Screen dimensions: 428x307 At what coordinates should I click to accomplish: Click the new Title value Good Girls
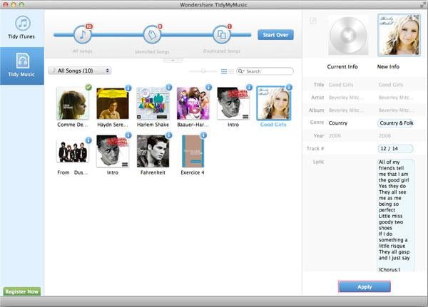tap(391, 85)
